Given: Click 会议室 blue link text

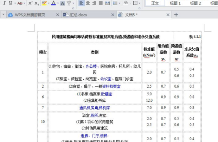Looking at the screenshot, I should pos(106,79).
